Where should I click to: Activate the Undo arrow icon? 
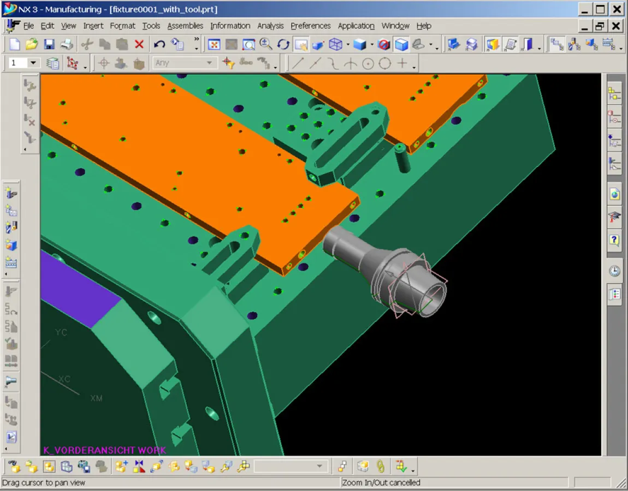(159, 44)
